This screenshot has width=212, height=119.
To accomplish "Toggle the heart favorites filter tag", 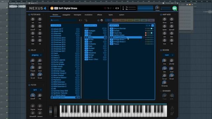I will tap(108, 20).
